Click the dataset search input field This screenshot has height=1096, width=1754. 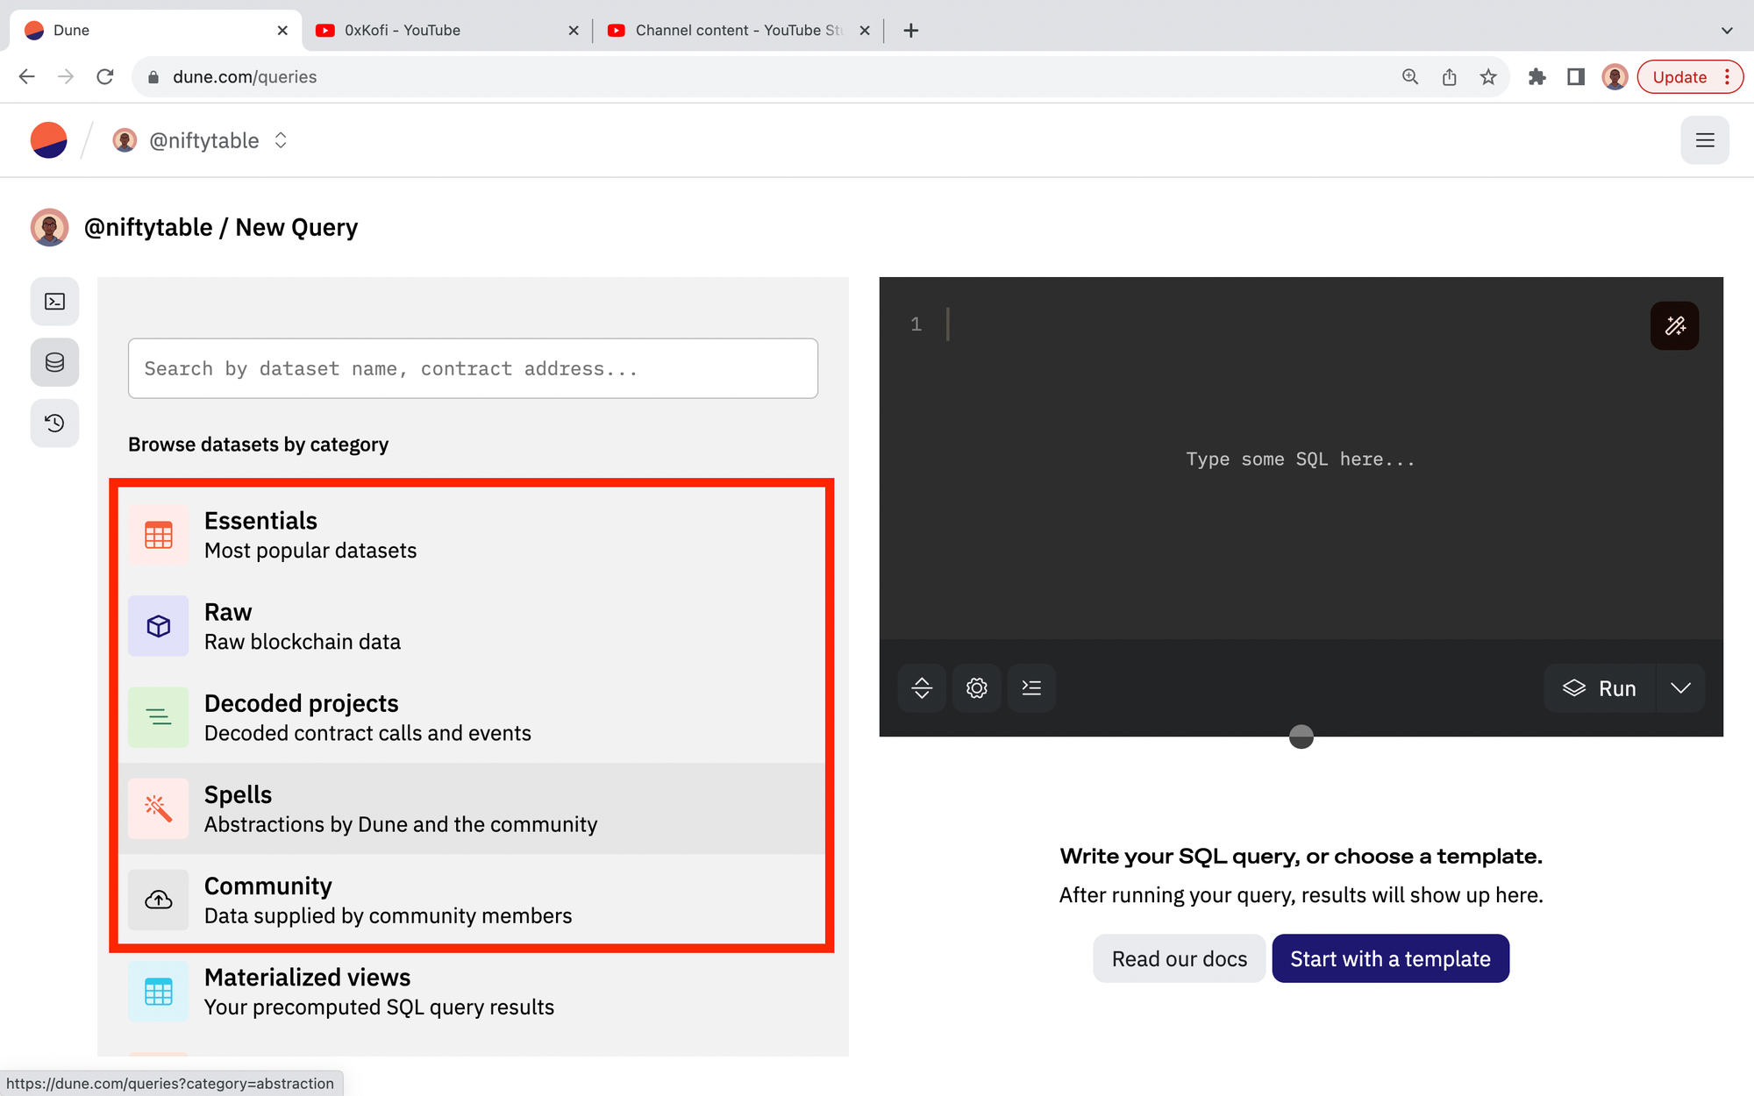(473, 368)
